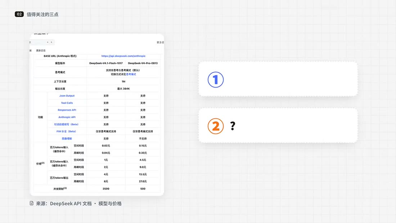
Task: Open the Responses API link
Action: click(x=67, y=110)
